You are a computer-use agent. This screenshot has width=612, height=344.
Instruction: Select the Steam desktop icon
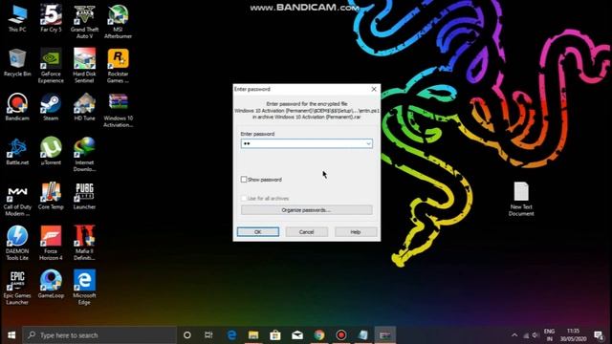pyautogui.click(x=51, y=107)
